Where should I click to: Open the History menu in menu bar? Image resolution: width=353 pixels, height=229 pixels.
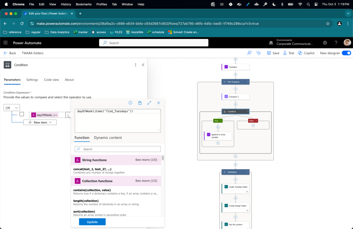66,4
